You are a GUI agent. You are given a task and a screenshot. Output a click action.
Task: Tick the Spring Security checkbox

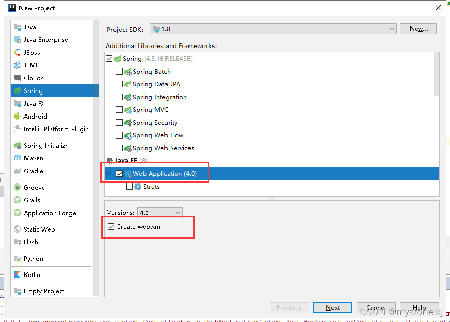pos(119,122)
